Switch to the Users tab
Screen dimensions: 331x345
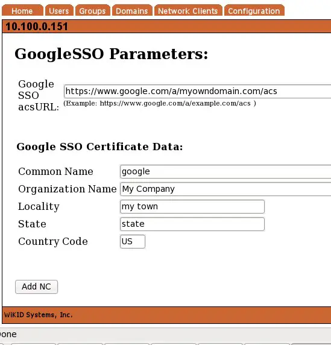pyautogui.click(x=59, y=10)
